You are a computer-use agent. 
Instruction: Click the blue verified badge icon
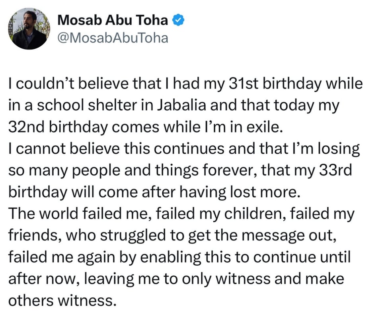(x=177, y=20)
